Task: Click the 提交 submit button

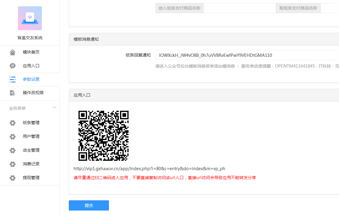Action: coord(89,205)
